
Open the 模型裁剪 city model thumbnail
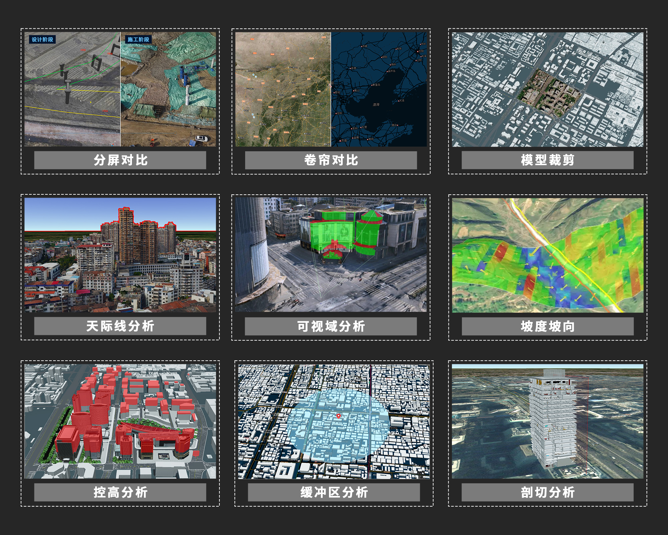click(547, 90)
